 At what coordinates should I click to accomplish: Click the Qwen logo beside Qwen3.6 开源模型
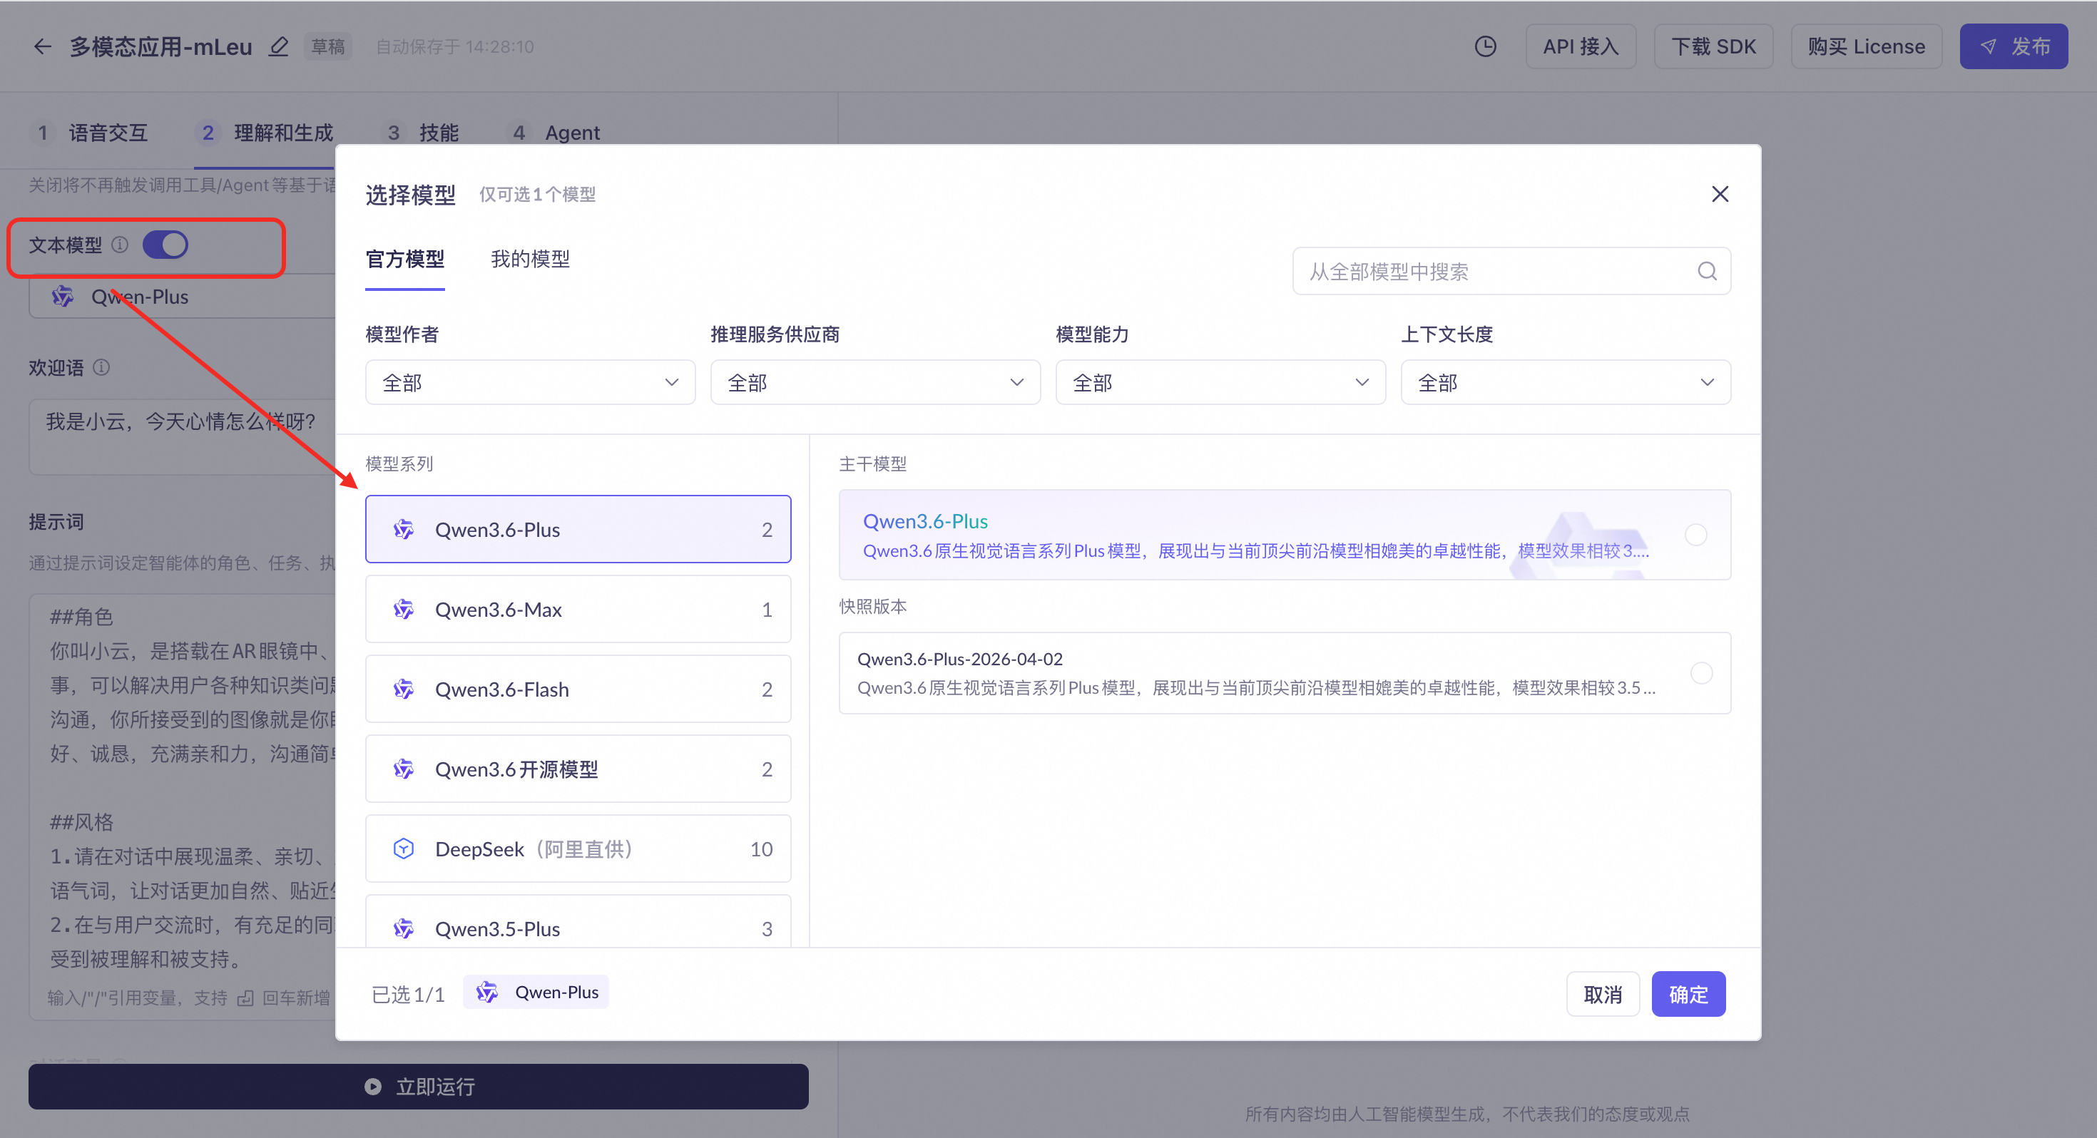click(x=404, y=769)
